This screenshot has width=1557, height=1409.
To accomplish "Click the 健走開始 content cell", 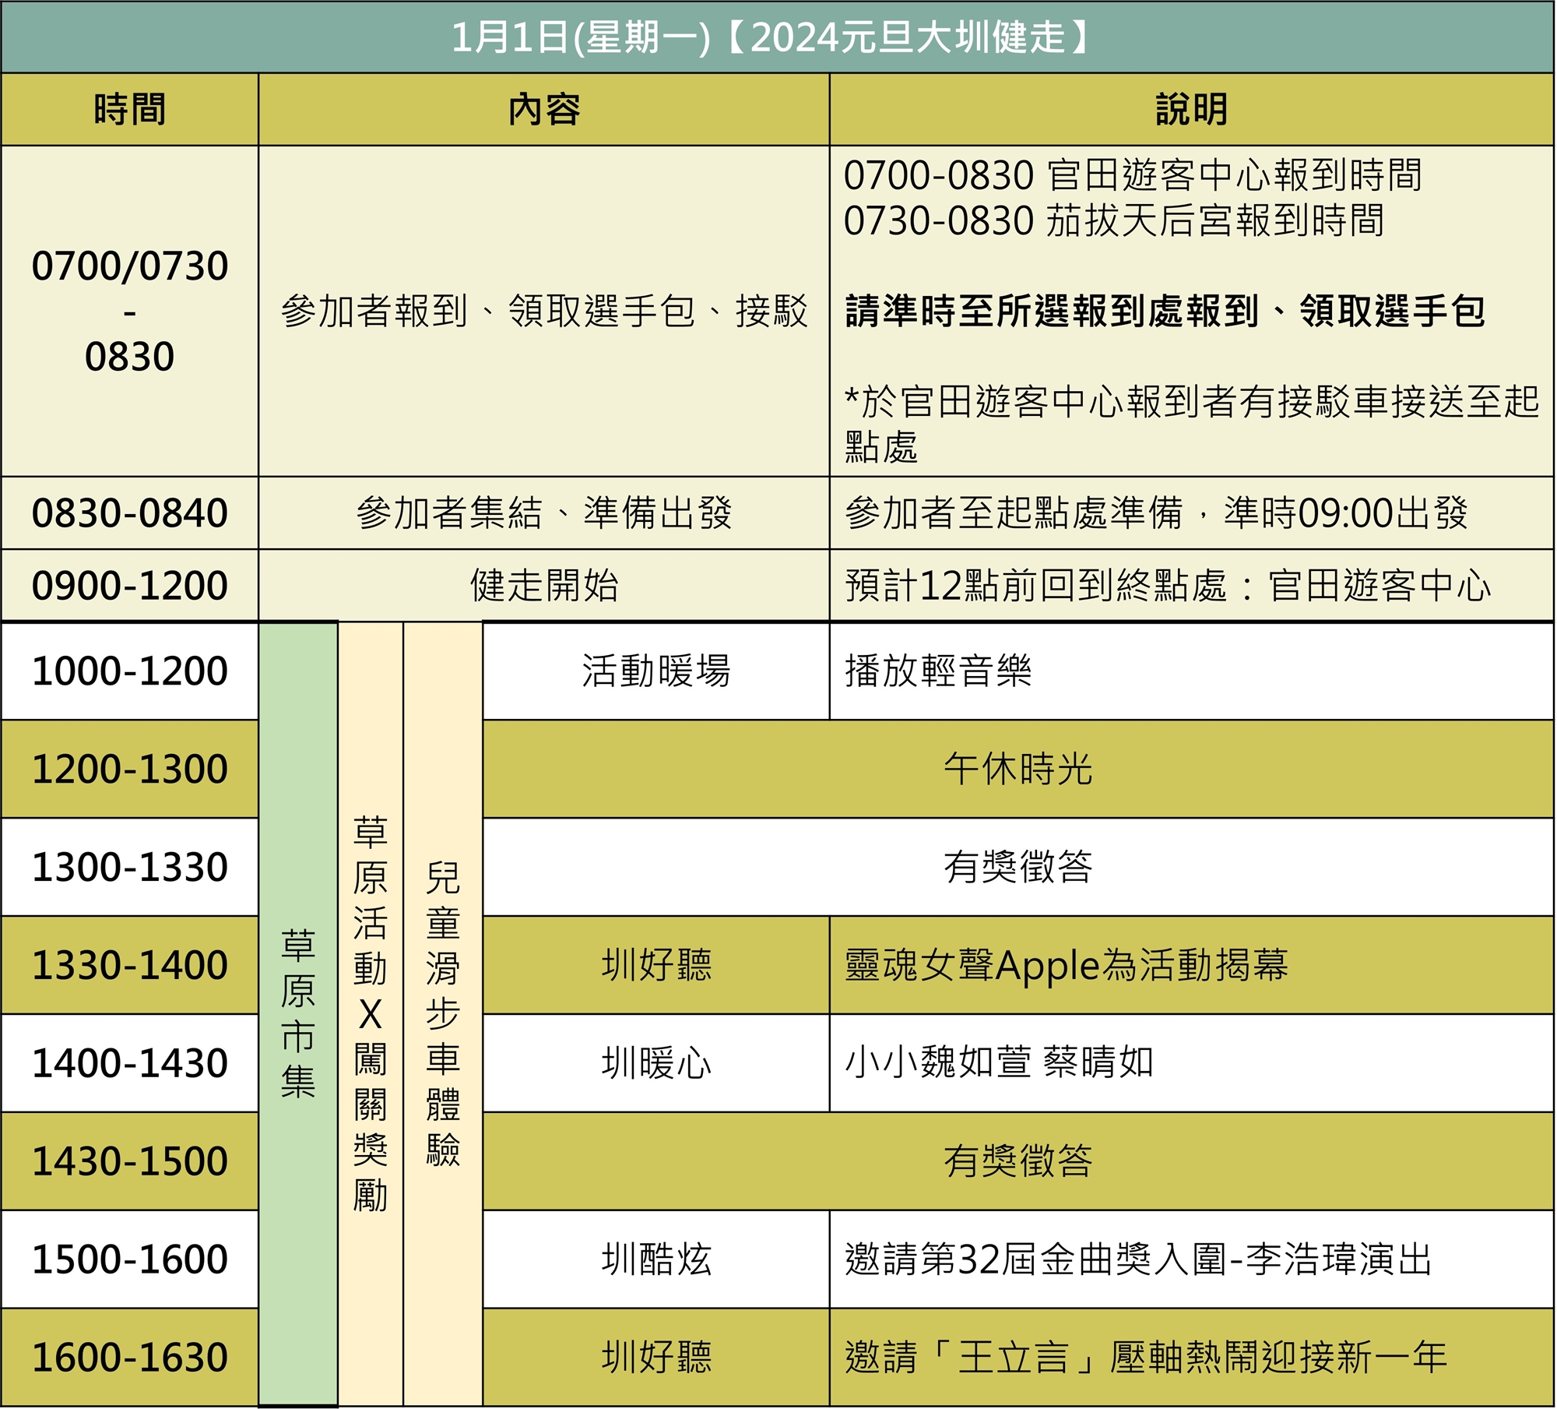I will (x=543, y=585).
